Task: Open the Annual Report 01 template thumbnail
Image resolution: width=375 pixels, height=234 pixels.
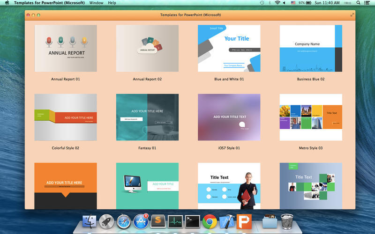Action: click(x=66, y=48)
